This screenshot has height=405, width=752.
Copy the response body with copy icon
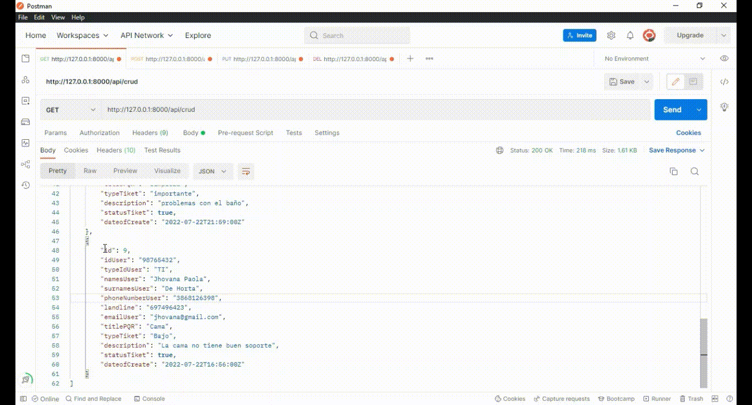674,172
